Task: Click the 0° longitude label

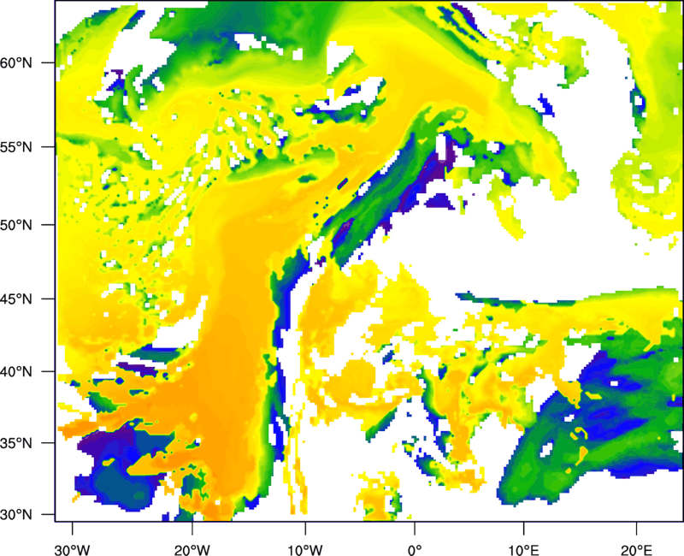Action: [415, 550]
